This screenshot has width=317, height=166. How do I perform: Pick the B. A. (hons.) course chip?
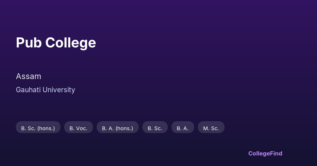click(118, 128)
